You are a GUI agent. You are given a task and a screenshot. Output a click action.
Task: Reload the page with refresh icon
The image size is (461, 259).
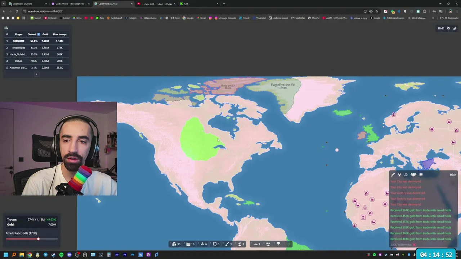tap(17, 12)
